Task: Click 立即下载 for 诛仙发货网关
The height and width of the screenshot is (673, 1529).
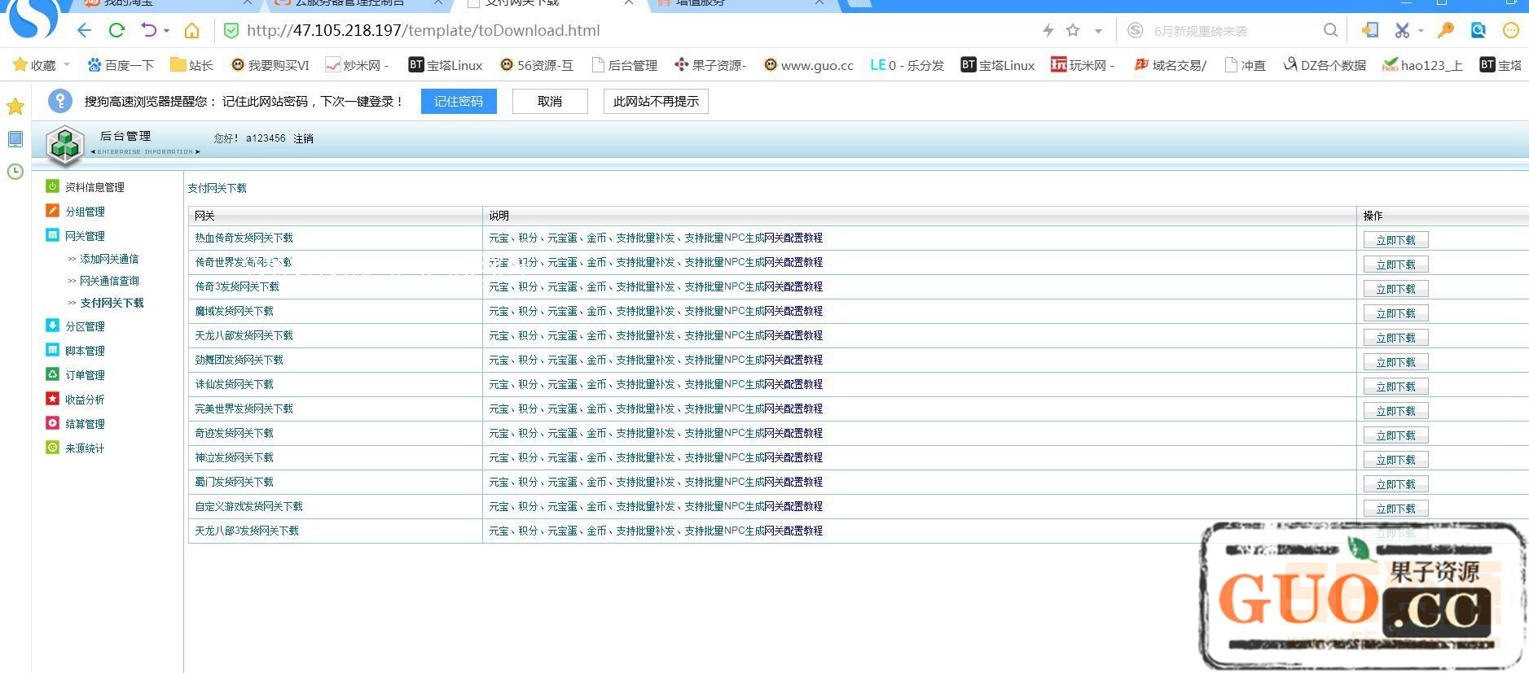Action: (1395, 387)
